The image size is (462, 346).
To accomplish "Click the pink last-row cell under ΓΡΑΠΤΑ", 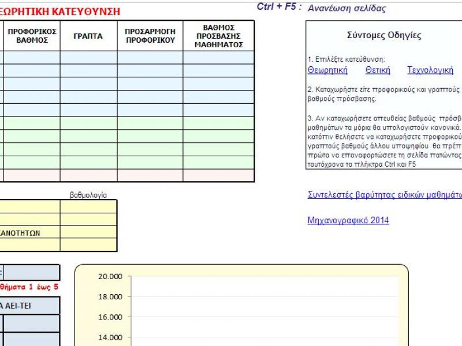I will point(88,175).
